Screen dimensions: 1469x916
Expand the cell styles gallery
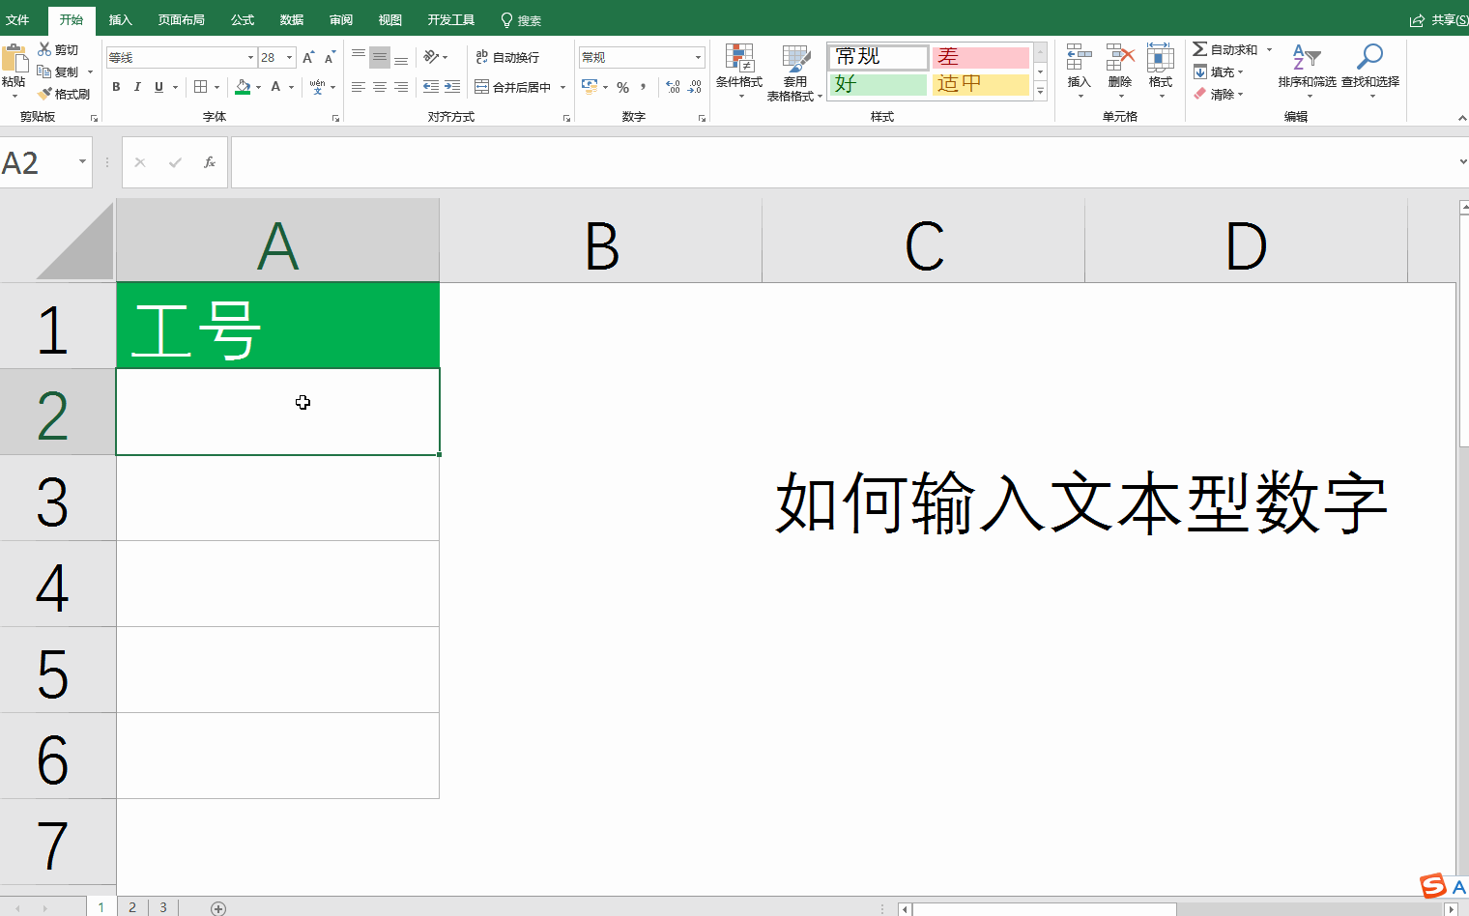click(1041, 92)
